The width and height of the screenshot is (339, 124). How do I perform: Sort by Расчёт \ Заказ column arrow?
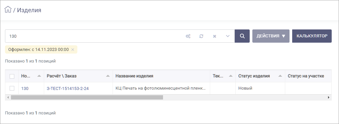[108, 76]
